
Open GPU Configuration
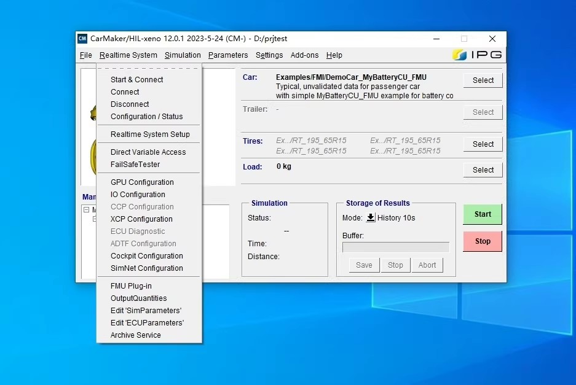[x=149, y=182]
